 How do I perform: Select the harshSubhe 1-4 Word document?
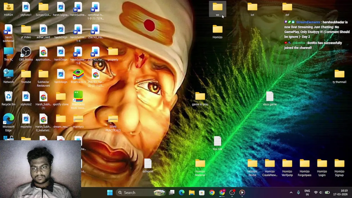tap(78, 34)
